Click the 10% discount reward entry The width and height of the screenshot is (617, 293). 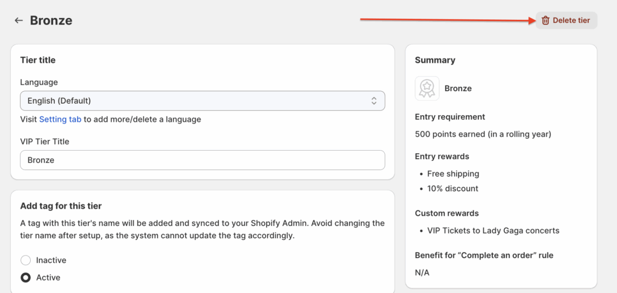pyautogui.click(x=453, y=189)
